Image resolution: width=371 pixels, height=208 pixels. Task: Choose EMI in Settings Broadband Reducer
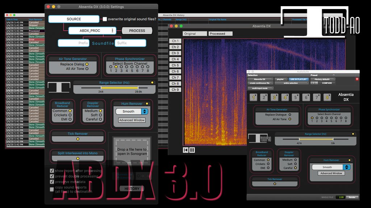click(70, 119)
